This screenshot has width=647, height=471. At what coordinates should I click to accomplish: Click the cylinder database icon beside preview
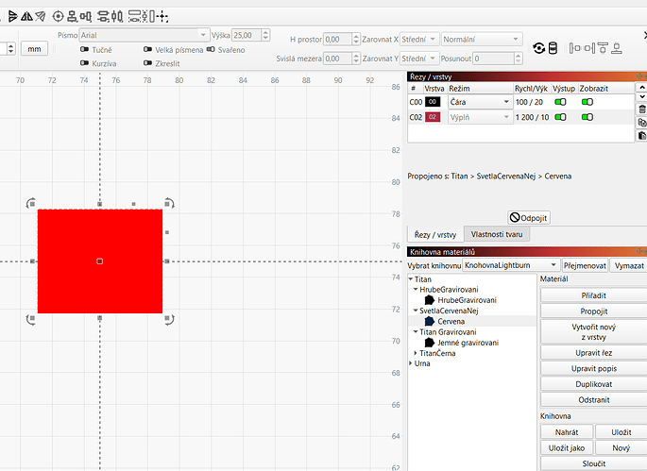[553, 49]
